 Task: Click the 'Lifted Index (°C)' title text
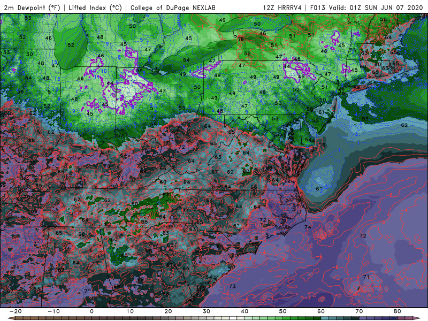tap(95, 8)
